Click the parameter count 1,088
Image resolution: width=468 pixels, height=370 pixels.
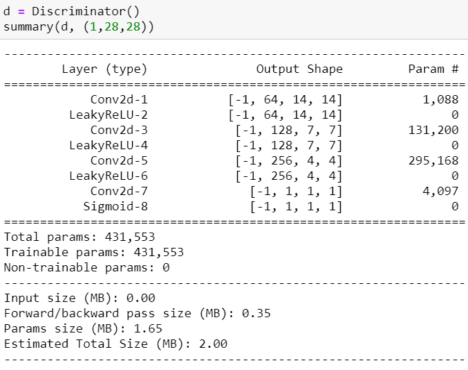click(x=441, y=99)
